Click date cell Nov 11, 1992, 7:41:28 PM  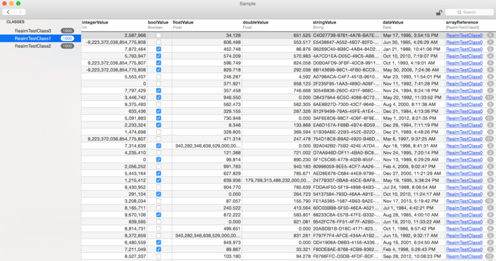[x=414, y=84]
